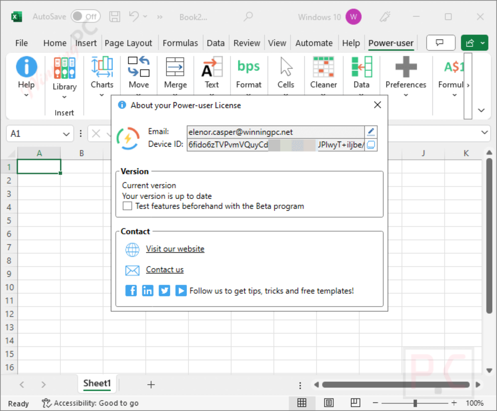Expand the Name Box dropdown
This screenshot has width=497, height=411.
pos(66,134)
